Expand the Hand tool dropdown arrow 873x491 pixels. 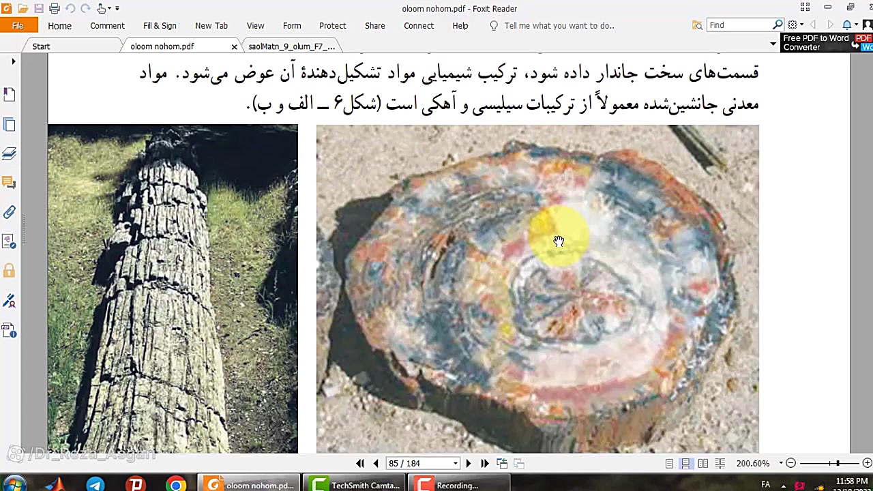[x=109, y=8]
